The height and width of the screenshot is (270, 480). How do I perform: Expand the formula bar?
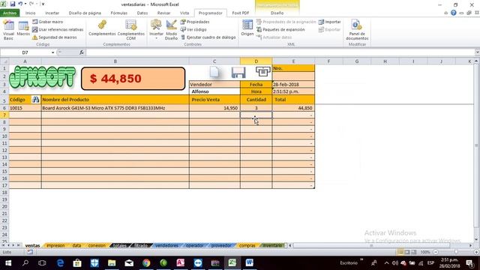477,52
